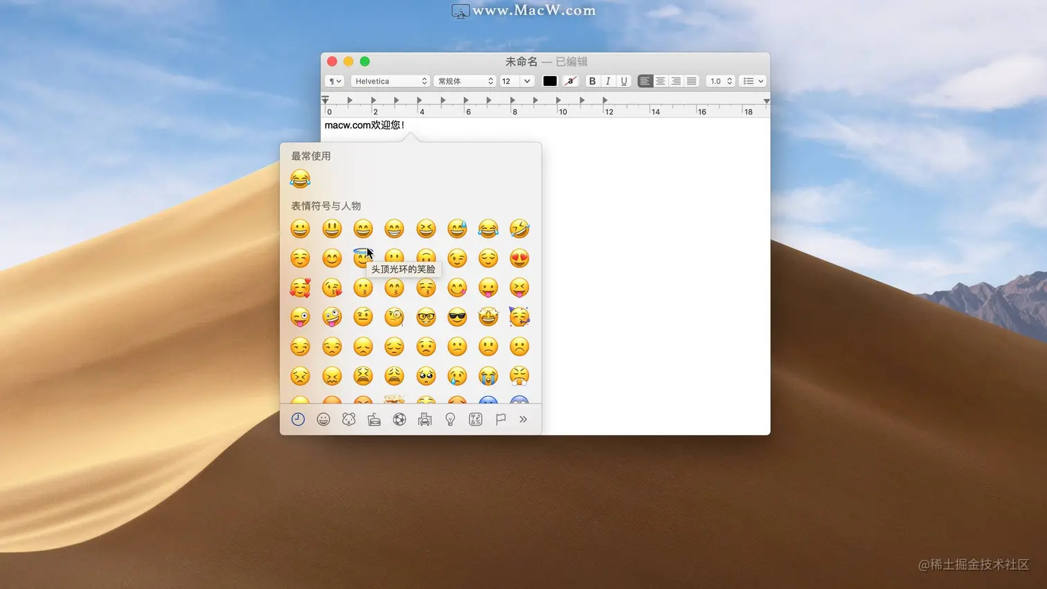Justify the text alignment
Image resolution: width=1047 pixels, height=589 pixels.
coord(691,81)
